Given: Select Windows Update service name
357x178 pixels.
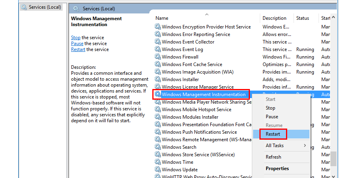Looking at the screenshot, I should pyautogui.click(x=179, y=170).
